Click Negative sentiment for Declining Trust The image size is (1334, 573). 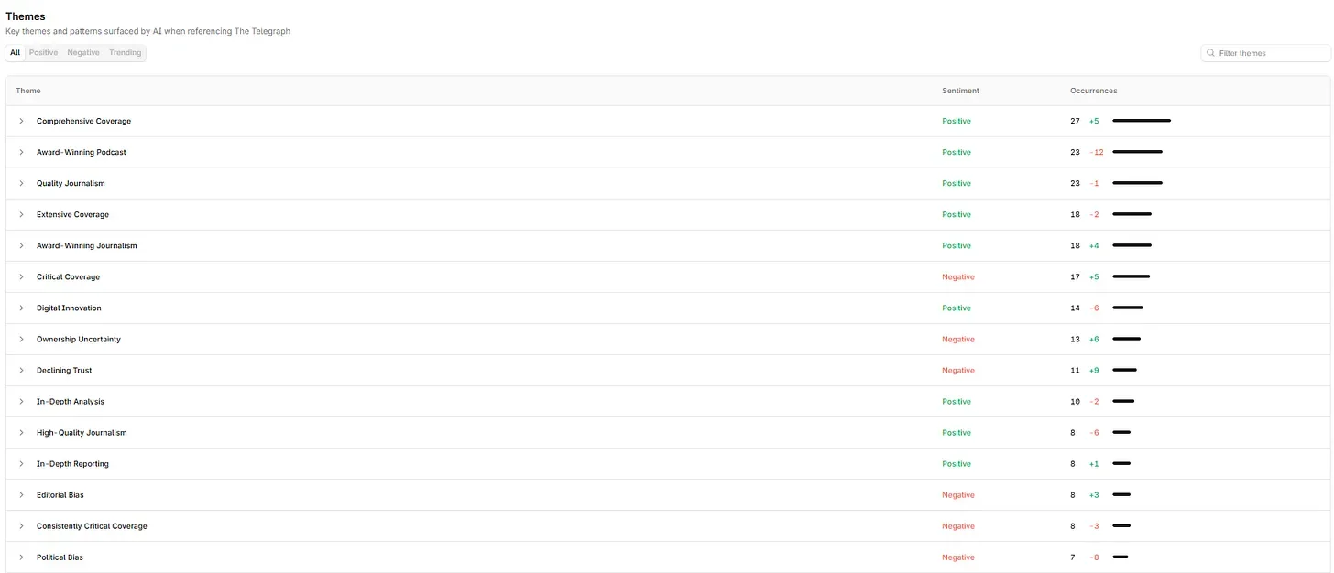point(958,370)
